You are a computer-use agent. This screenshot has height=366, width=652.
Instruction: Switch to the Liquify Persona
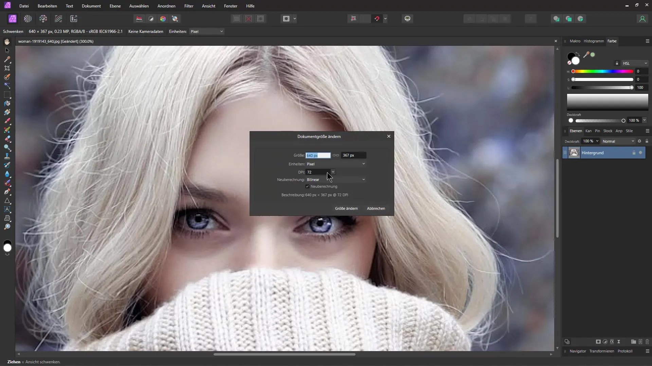[28, 19]
